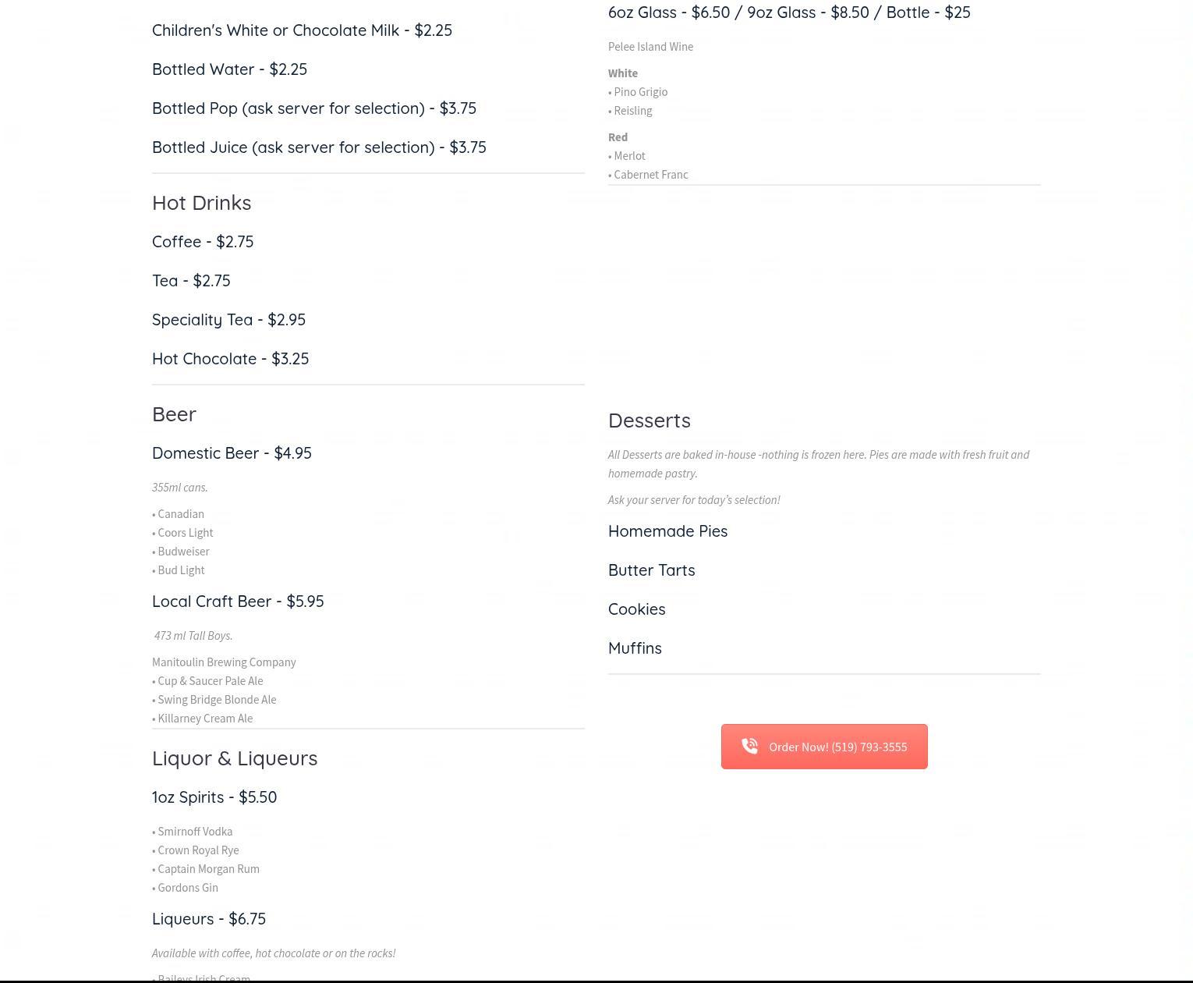
Task: Click the Speciality Tea - $2.95 entry
Action: point(228,320)
